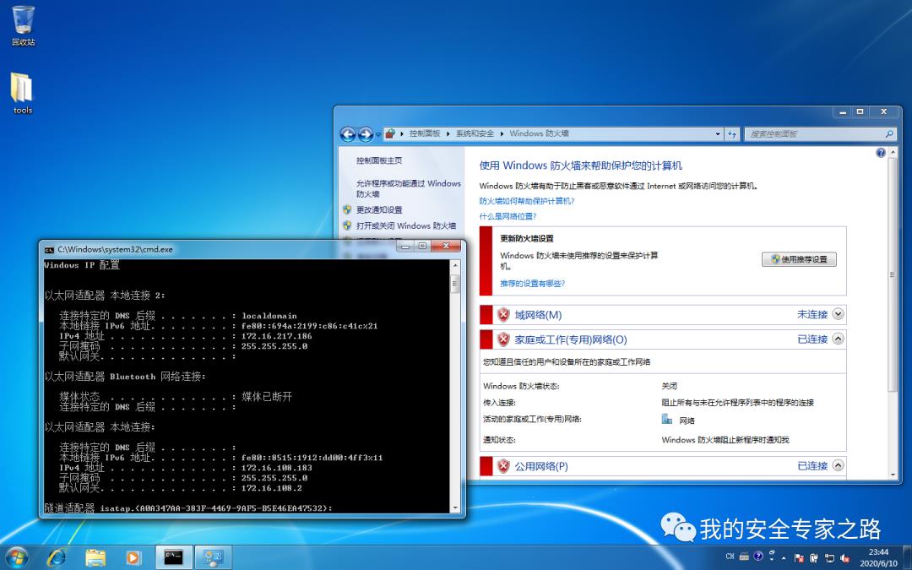Click the VMware tools tray icon
912x570 pixels.
(814, 558)
